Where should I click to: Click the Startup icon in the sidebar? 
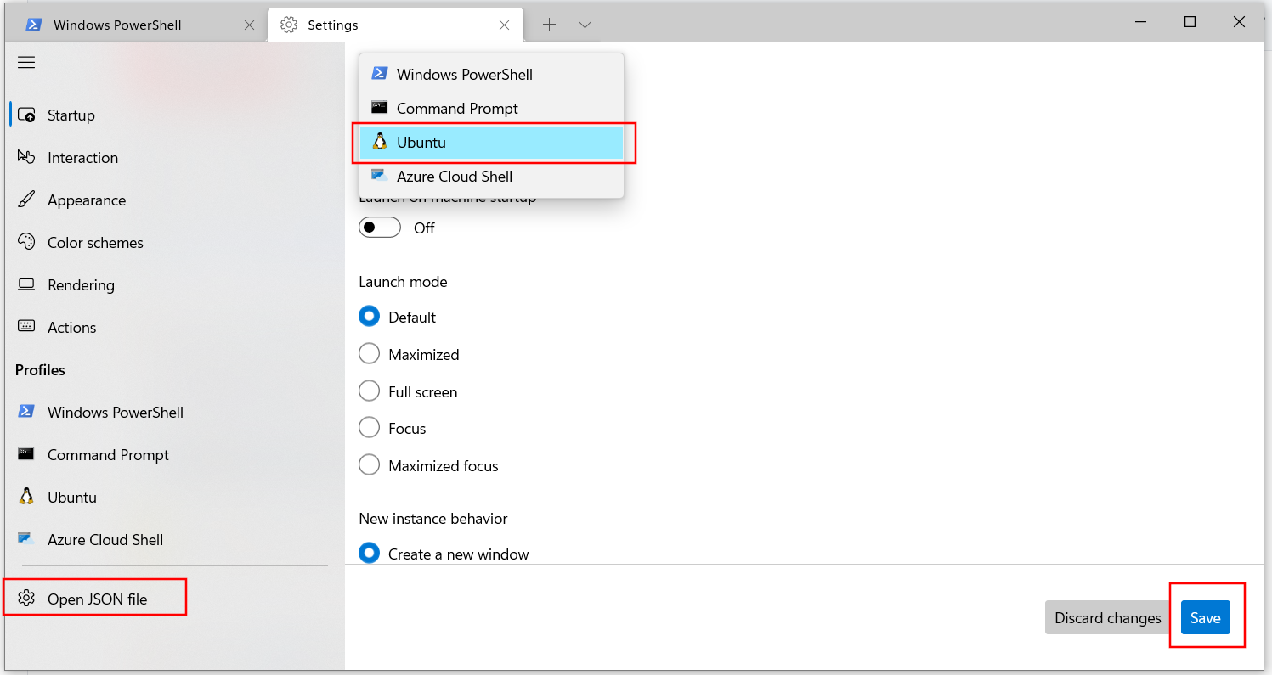coord(26,115)
